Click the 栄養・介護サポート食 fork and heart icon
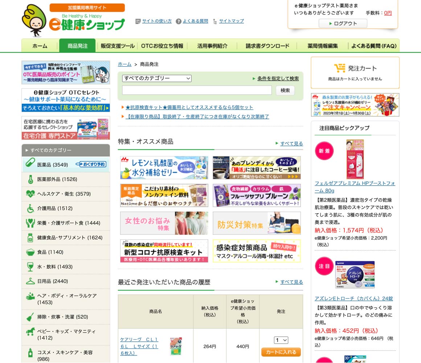Screen dimensions: 421x363 pyautogui.click(x=30, y=223)
